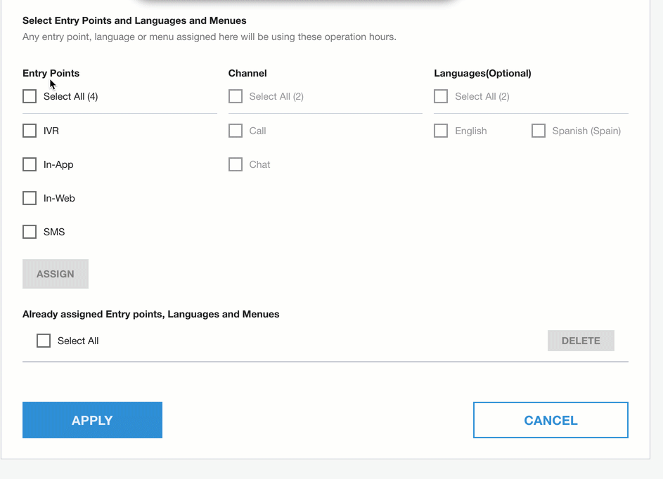
Task: Check Select All under assigned entry points
Action: pos(43,340)
